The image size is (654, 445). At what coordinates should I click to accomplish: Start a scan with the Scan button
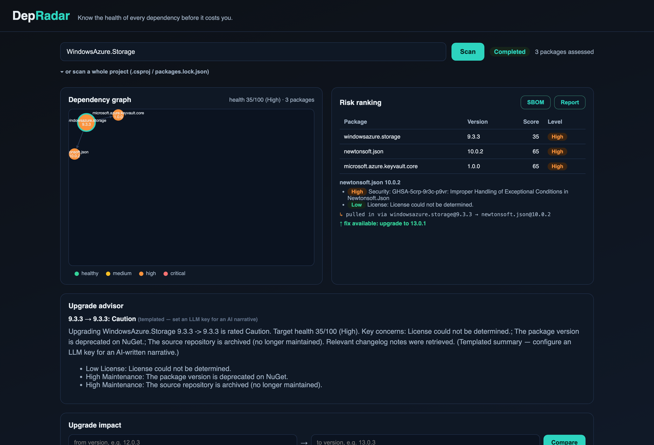468,51
